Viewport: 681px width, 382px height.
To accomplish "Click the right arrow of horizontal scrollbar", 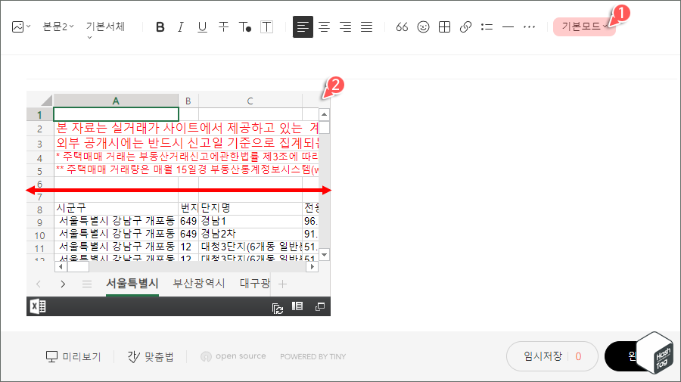I will (x=312, y=266).
